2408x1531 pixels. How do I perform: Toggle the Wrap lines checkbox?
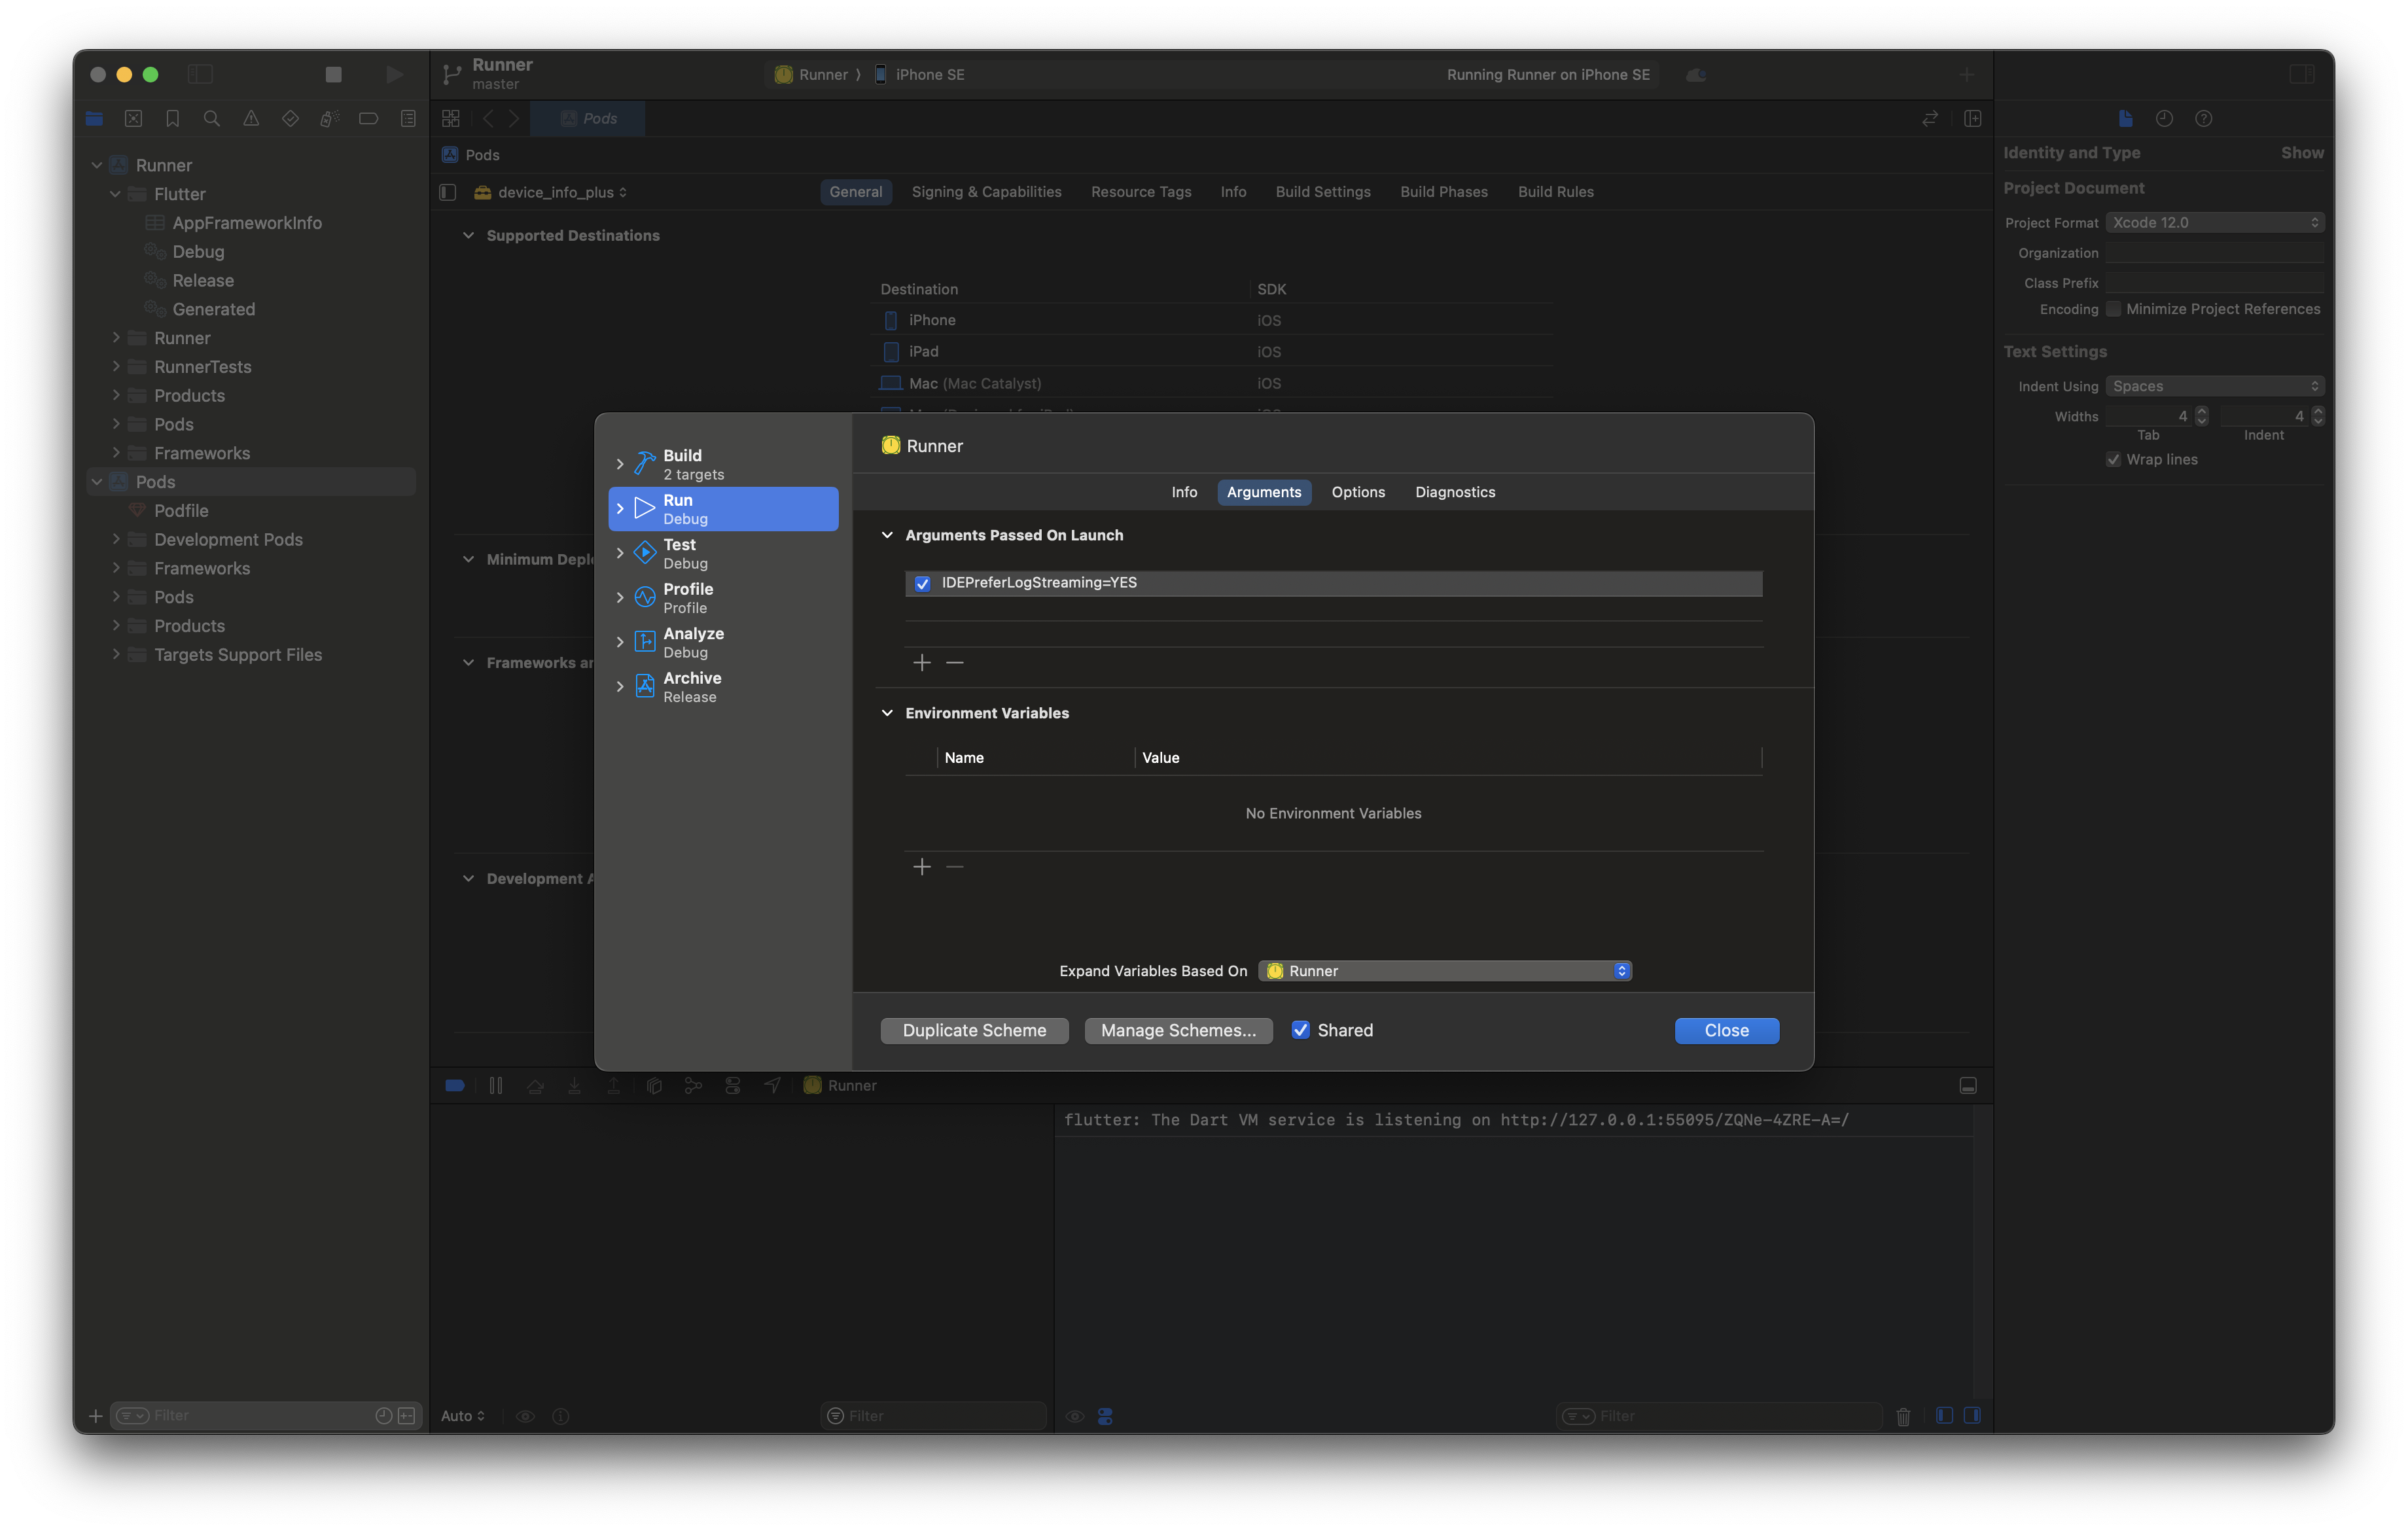click(x=2113, y=459)
